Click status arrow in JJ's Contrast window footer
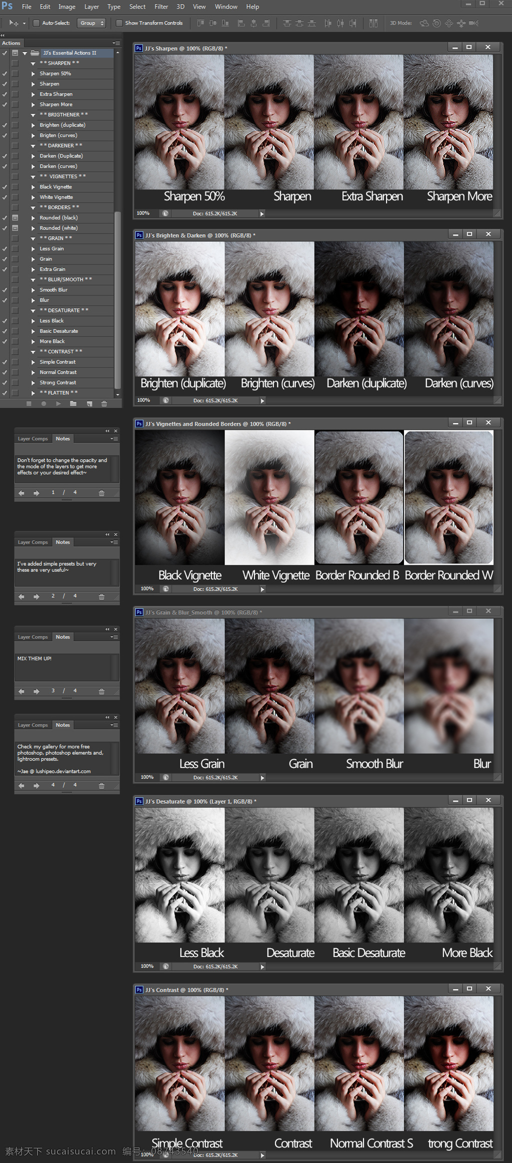This screenshot has width=512, height=1163. point(262,1155)
